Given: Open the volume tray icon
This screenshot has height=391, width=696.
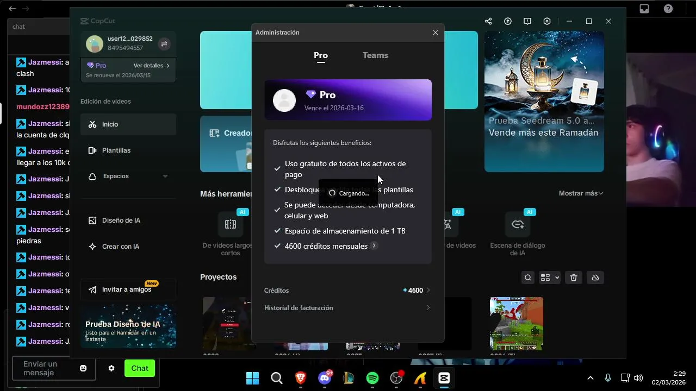Looking at the screenshot, I should coord(638,378).
